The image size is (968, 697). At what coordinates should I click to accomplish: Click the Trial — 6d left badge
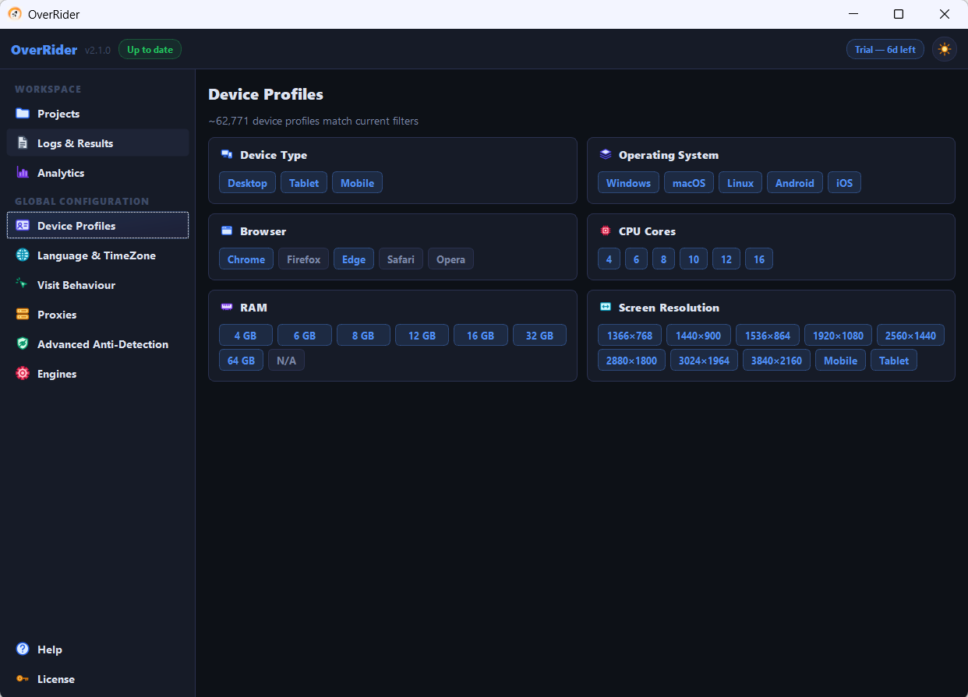tap(885, 49)
